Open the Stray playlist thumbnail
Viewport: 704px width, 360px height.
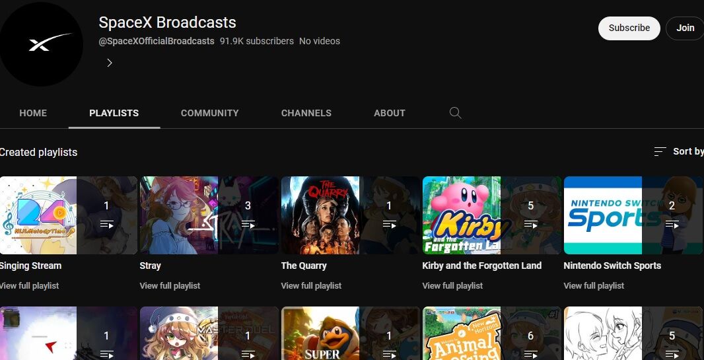(x=209, y=215)
